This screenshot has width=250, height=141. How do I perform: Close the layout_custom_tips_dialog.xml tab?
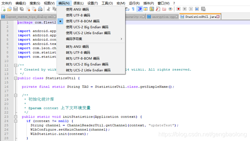[55, 17]
